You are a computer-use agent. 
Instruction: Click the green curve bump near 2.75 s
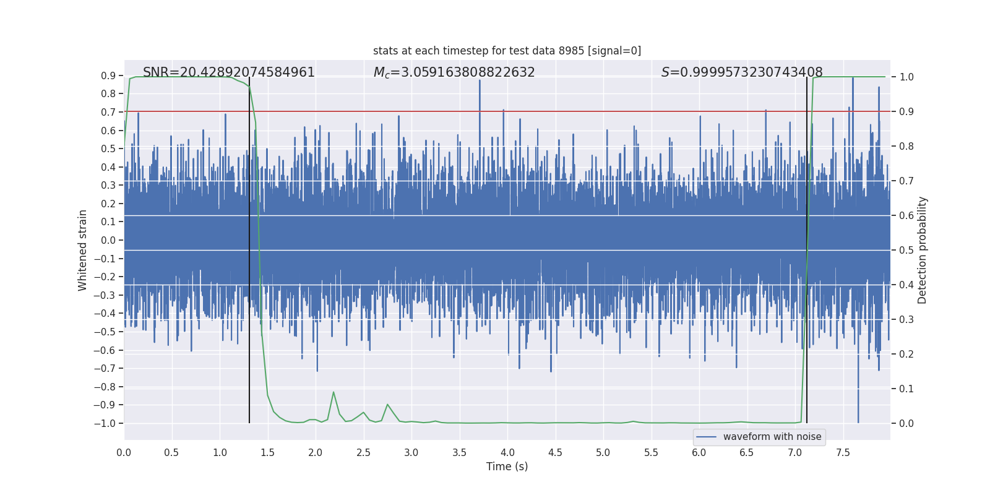(387, 405)
